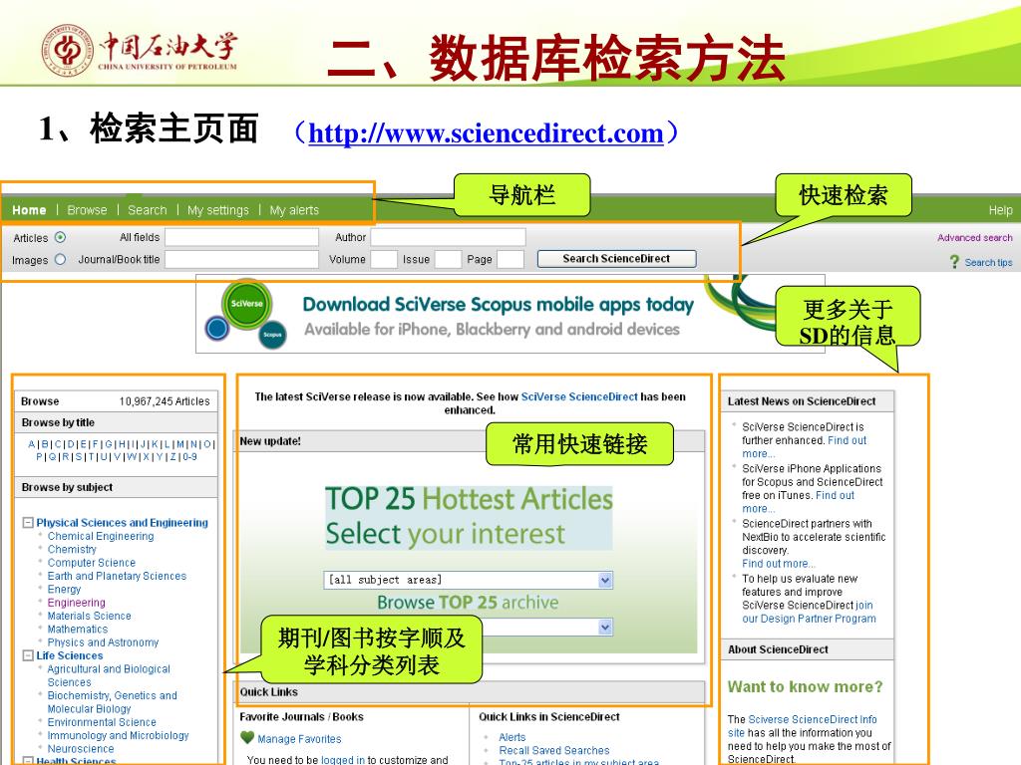This screenshot has height=765, width=1021.
Task: Open the Energy subject link
Action: point(65,590)
